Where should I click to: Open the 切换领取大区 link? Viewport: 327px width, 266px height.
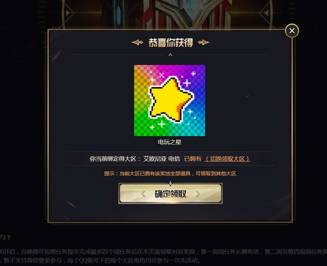227,159
